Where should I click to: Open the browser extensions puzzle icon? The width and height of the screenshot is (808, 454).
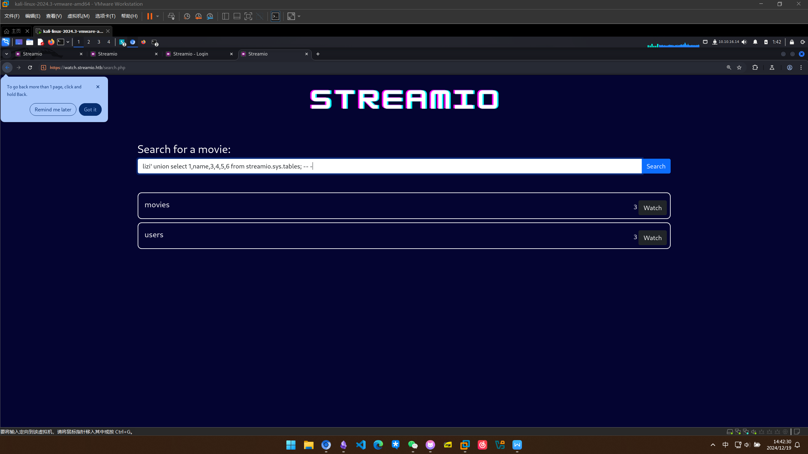[755, 68]
